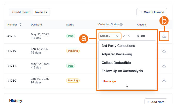Switch to the Invoices tab
The image size is (175, 104).
point(41,12)
